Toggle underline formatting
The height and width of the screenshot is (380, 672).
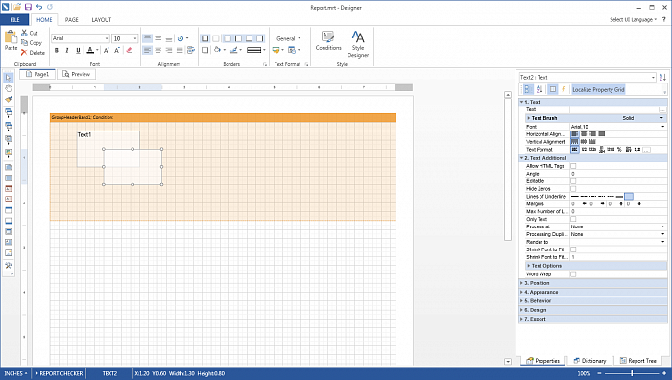coord(78,50)
